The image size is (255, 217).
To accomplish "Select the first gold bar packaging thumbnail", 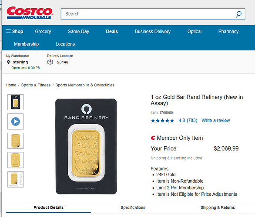I will coord(16,102).
